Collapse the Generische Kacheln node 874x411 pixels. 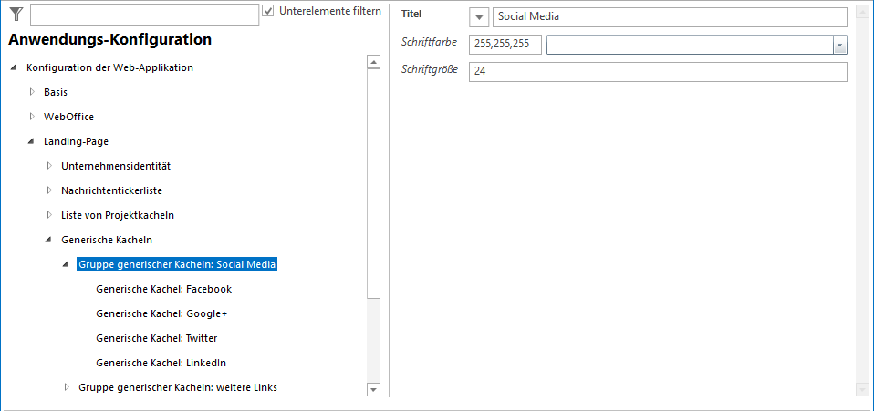coord(48,240)
